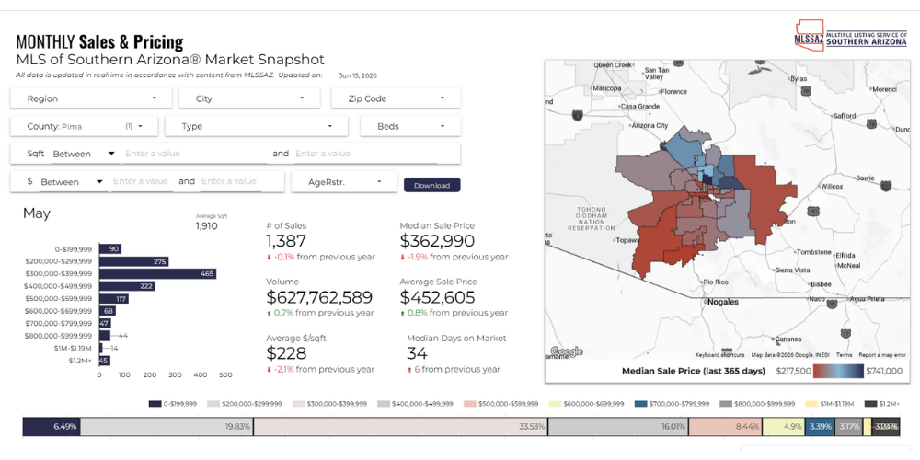Click the $1.2M+ legend swatch
The image size is (920, 460).
tap(870, 404)
